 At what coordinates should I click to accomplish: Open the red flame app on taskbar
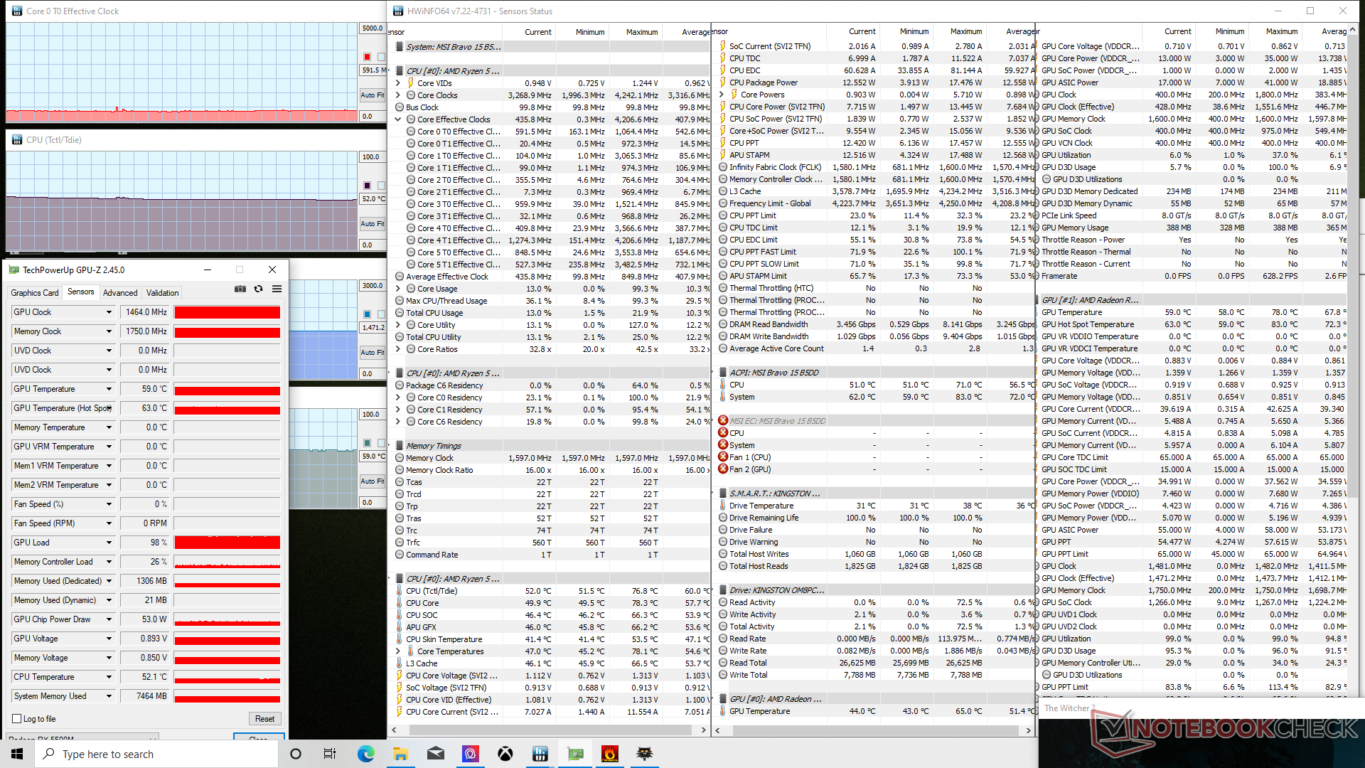[610, 754]
